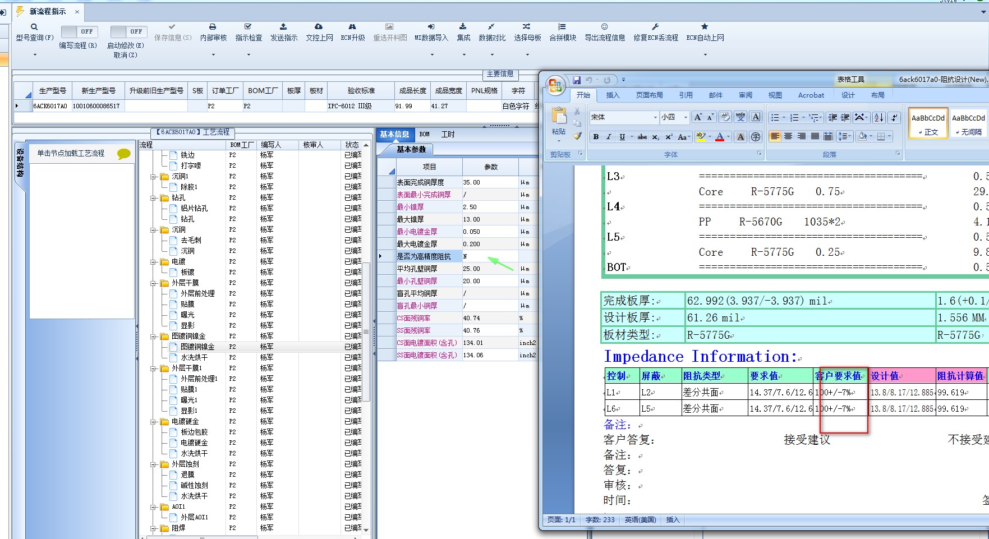Click 单击节点加载工艺流程 button

pos(71,153)
